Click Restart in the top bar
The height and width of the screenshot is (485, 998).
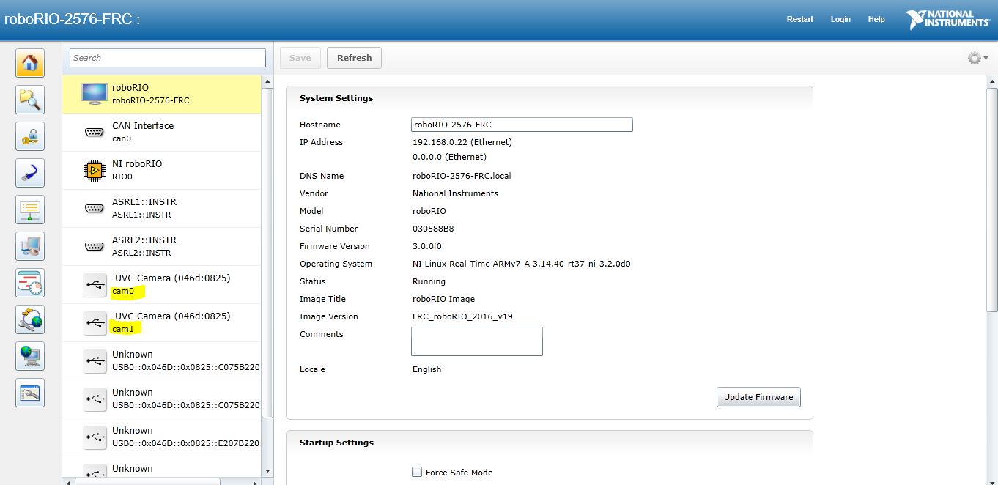800,19
